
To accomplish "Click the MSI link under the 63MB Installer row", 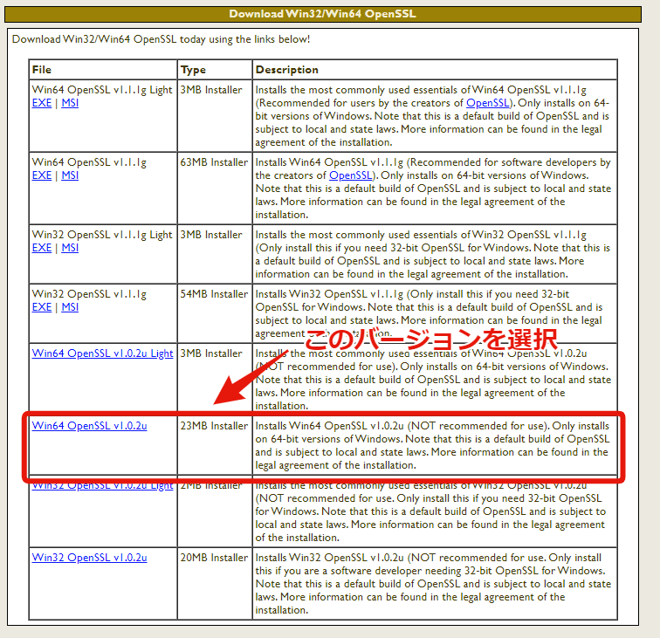I will click(70, 175).
